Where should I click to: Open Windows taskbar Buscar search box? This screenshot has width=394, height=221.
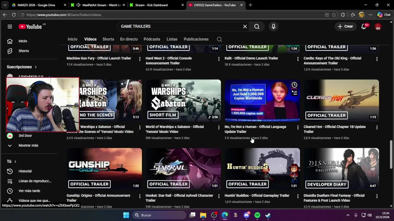pyautogui.click(x=160, y=215)
